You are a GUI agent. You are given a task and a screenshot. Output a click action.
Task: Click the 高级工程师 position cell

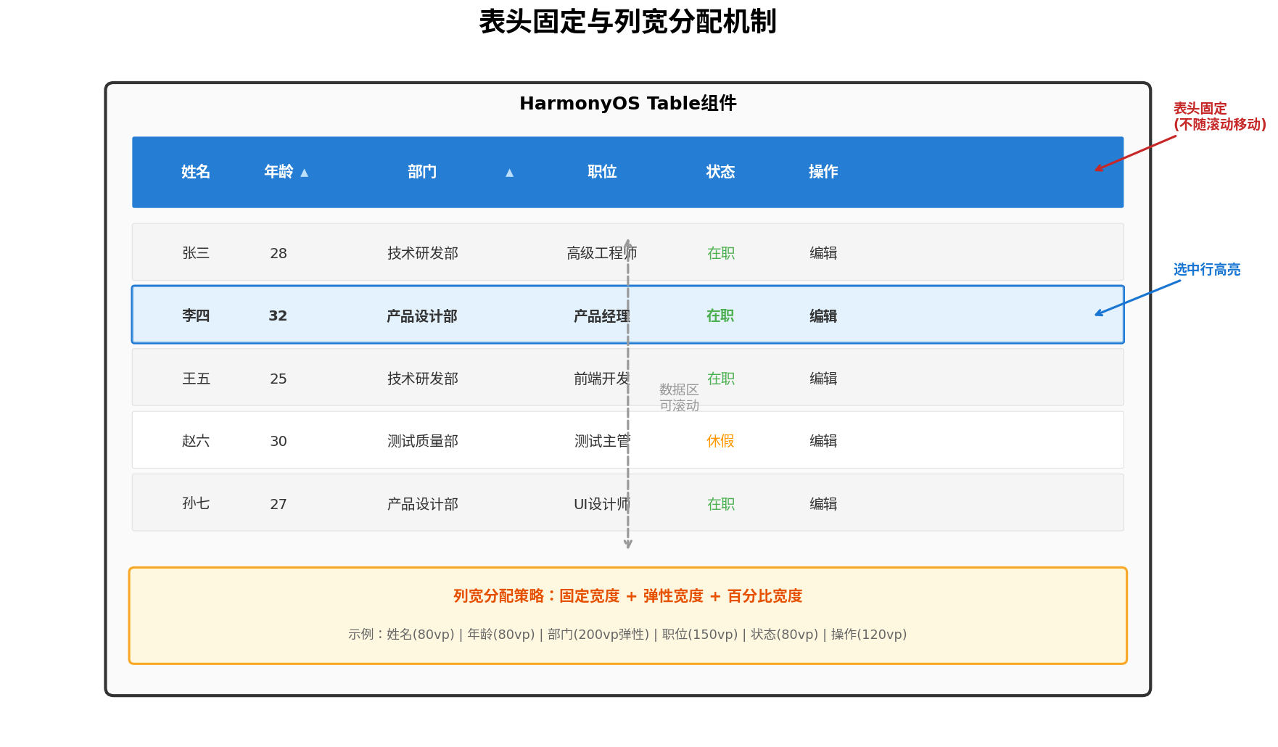click(602, 253)
